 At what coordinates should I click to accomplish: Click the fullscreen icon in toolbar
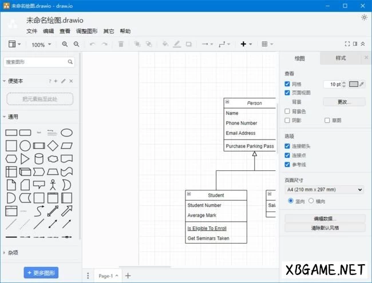click(347, 44)
